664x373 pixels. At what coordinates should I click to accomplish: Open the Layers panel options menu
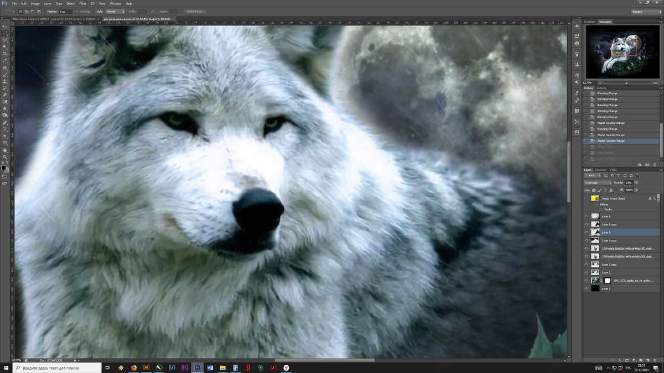(x=660, y=170)
